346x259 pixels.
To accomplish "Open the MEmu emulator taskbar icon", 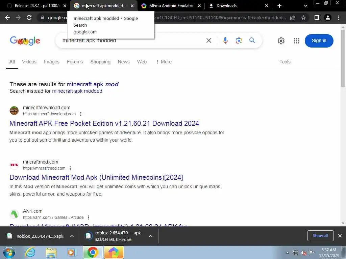I will 114,252.
